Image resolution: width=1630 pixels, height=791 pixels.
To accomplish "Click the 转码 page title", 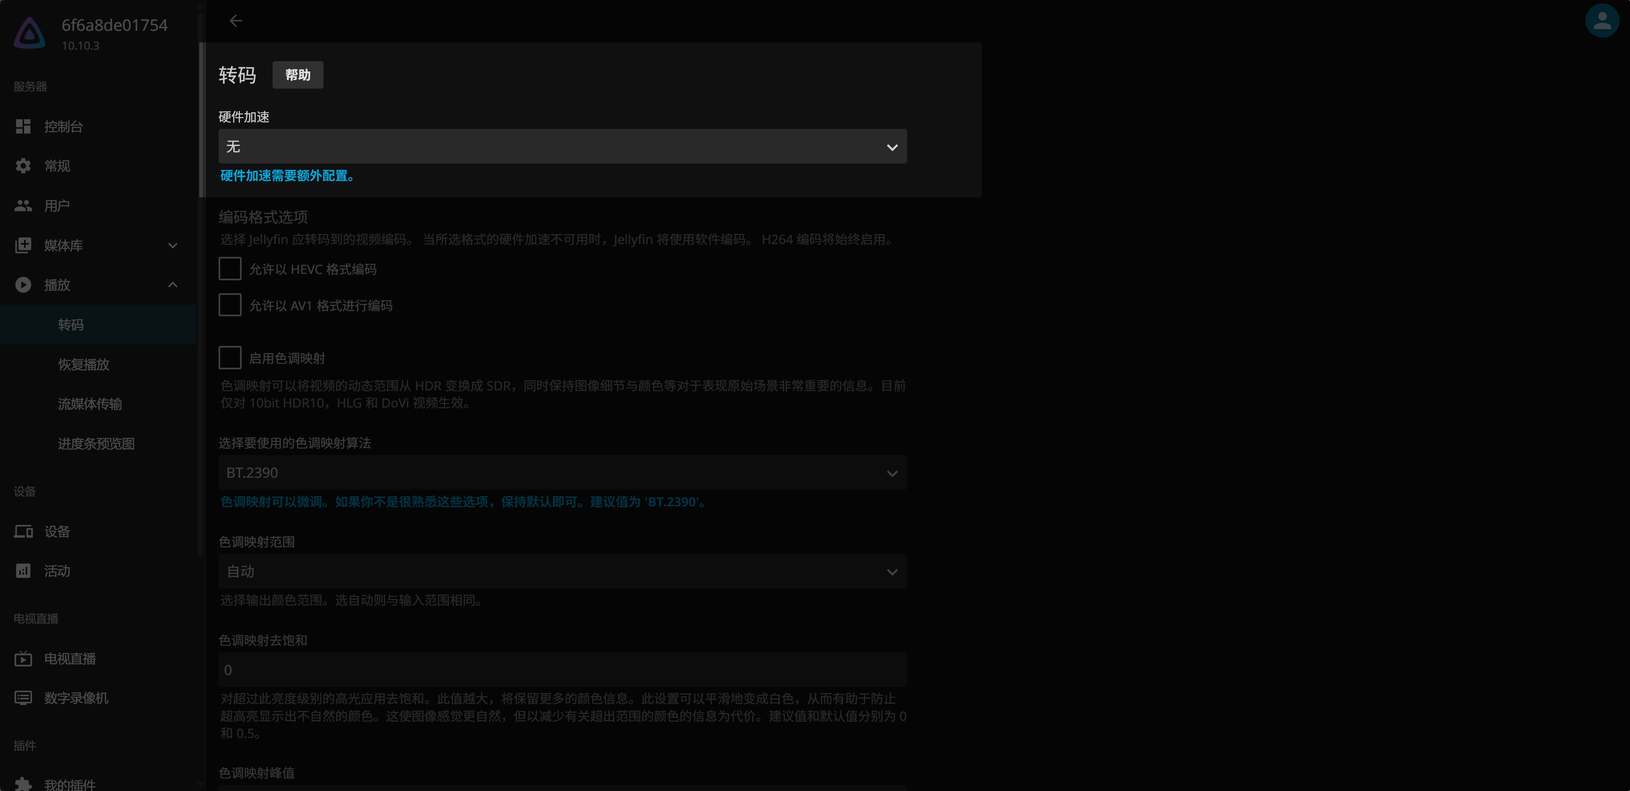I will [237, 75].
